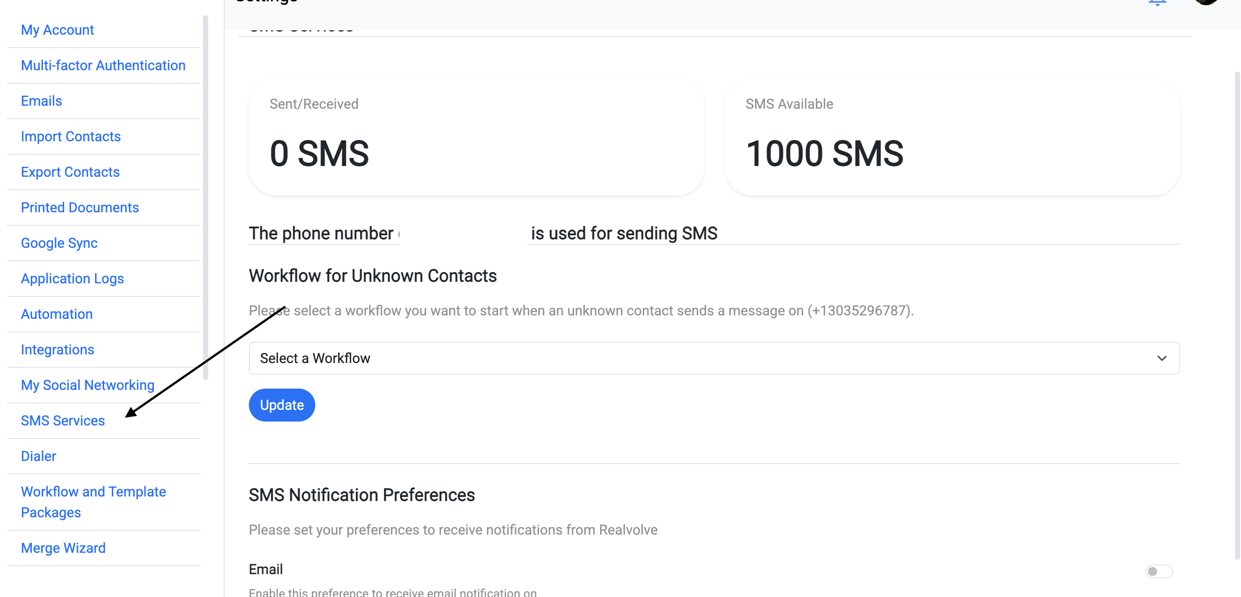
Task: Open My Social Networking settings
Action: [x=87, y=385]
